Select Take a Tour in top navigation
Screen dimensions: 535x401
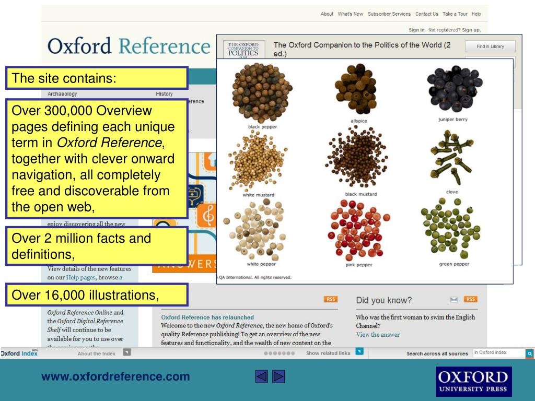[455, 14]
